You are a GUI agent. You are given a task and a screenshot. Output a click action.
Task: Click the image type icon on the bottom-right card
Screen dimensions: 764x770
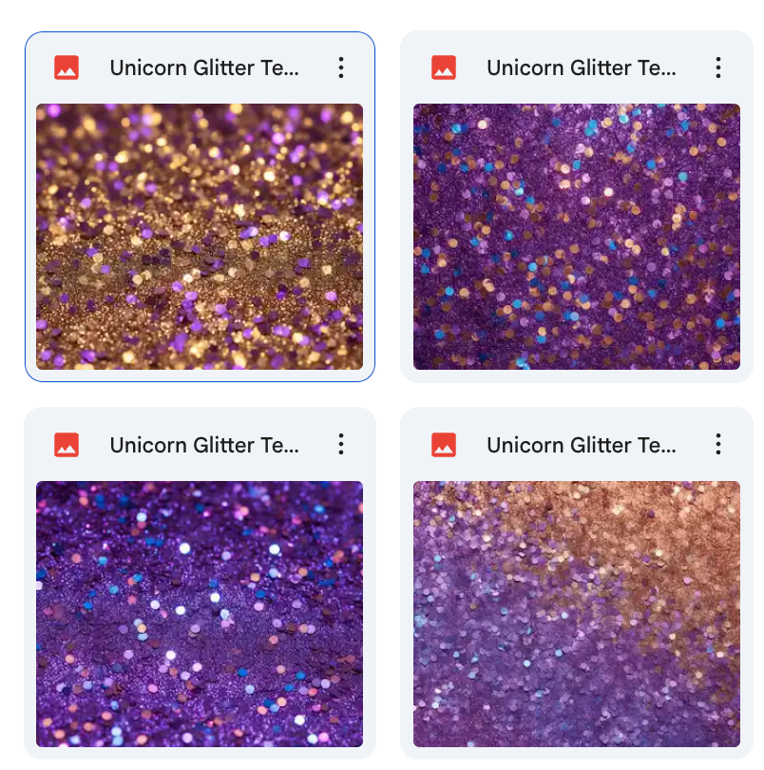[444, 445]
